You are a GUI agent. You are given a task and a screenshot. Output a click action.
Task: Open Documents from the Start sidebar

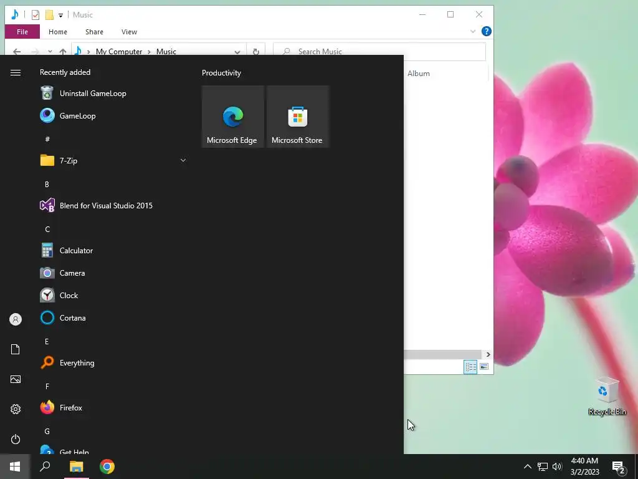tap(16, 349)
